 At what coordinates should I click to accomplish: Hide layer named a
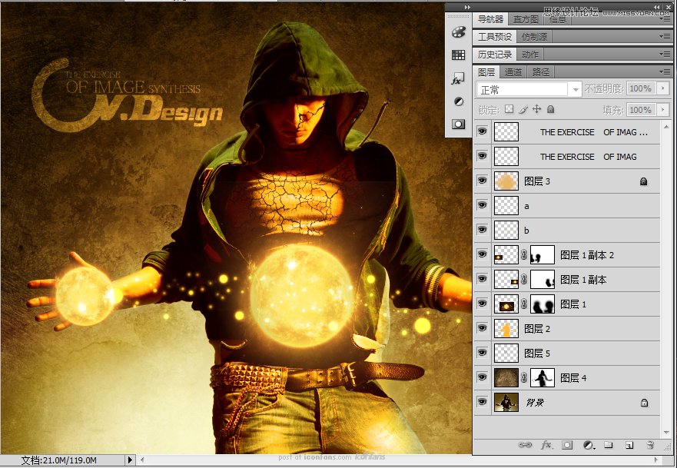(x=482, y=205)
